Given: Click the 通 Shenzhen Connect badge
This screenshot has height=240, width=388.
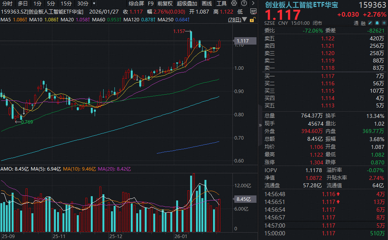Looking at the screenshot, I should 356,23.
